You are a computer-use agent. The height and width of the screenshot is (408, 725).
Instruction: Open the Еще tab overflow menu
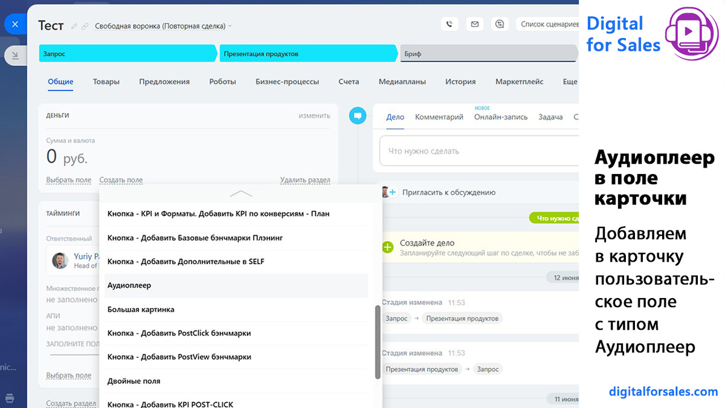coord(570,82)
